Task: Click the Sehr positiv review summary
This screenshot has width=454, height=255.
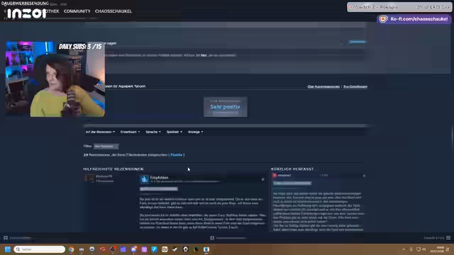Action: pyautogui.click(x=226, y=107)
